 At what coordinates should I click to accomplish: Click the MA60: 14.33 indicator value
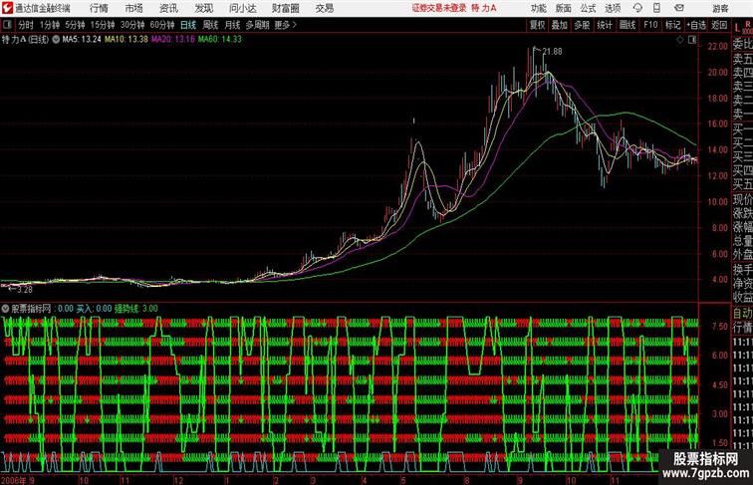(x=220, y=40)
